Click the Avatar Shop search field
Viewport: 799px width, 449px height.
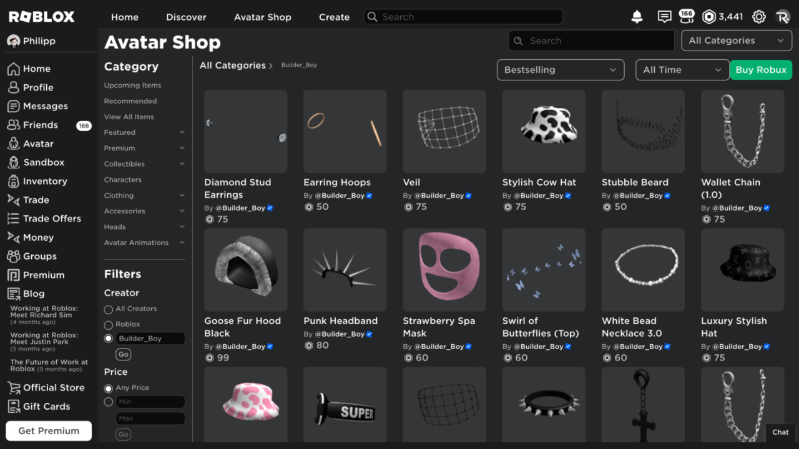pos(591,41)
